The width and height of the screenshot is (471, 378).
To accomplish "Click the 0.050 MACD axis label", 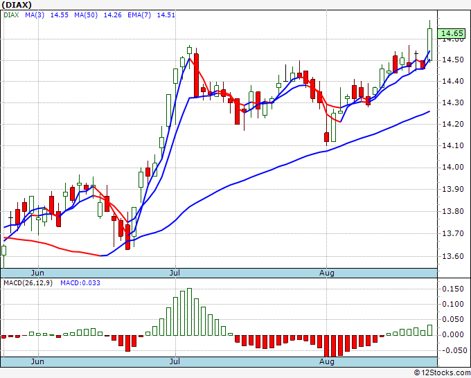I will tap(453, 319).
